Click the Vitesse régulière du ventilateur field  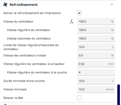[x=96, y=30]
